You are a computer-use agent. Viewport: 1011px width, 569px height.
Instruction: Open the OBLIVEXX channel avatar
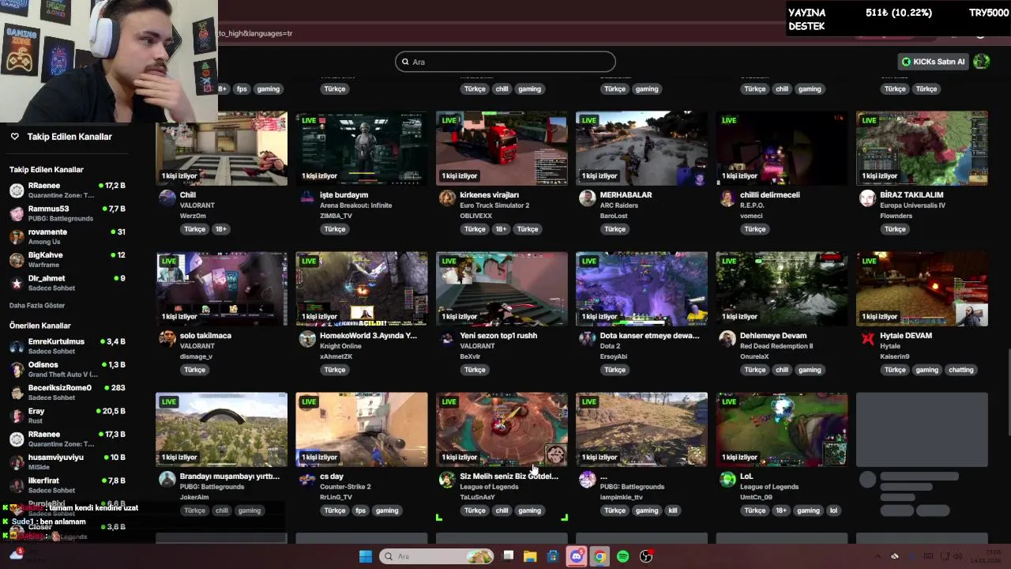[x=447, y=198]
